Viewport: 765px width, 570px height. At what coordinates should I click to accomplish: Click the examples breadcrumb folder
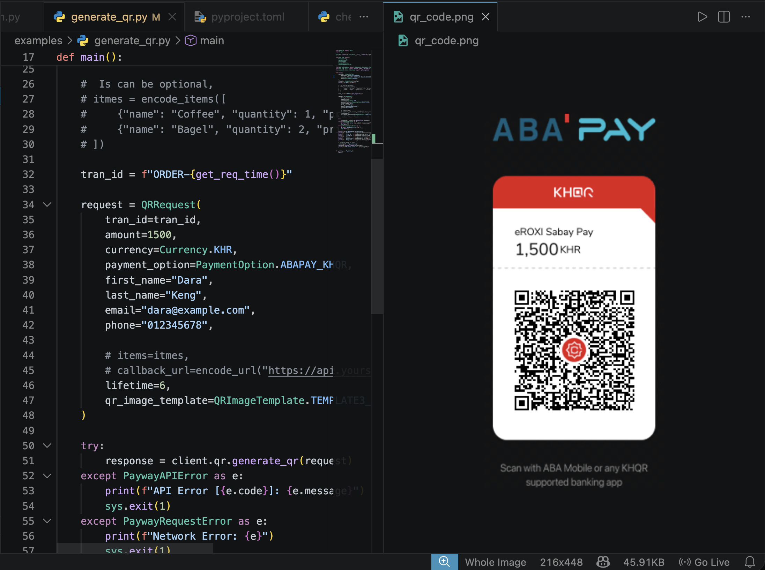pyautogui.click(x=38, y=40)
